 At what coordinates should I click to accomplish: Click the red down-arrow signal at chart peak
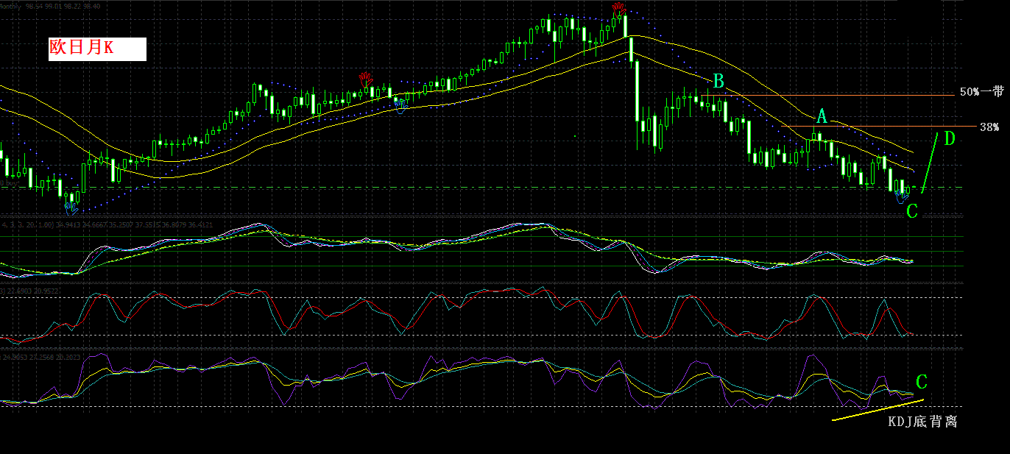point(619,9)
